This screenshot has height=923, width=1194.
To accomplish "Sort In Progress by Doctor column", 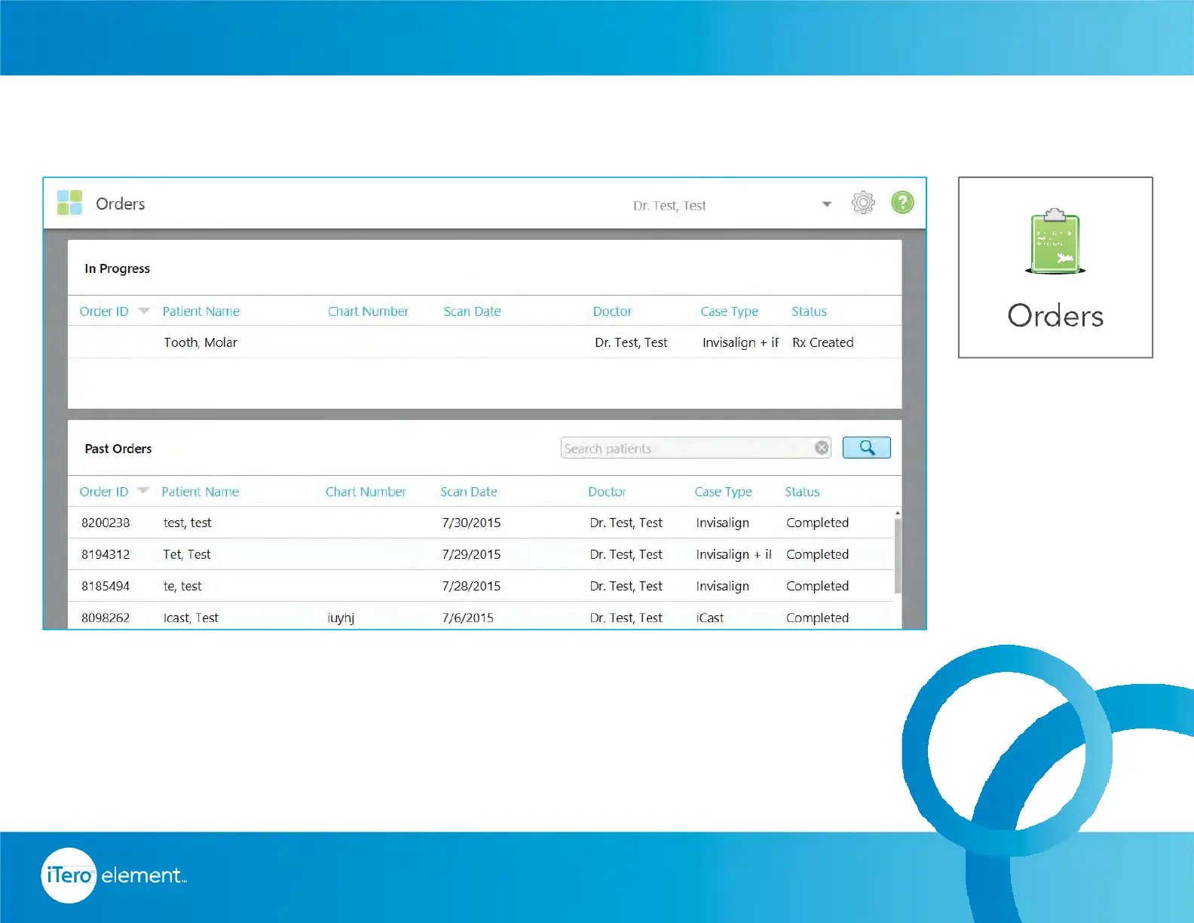I will point(612,311).
